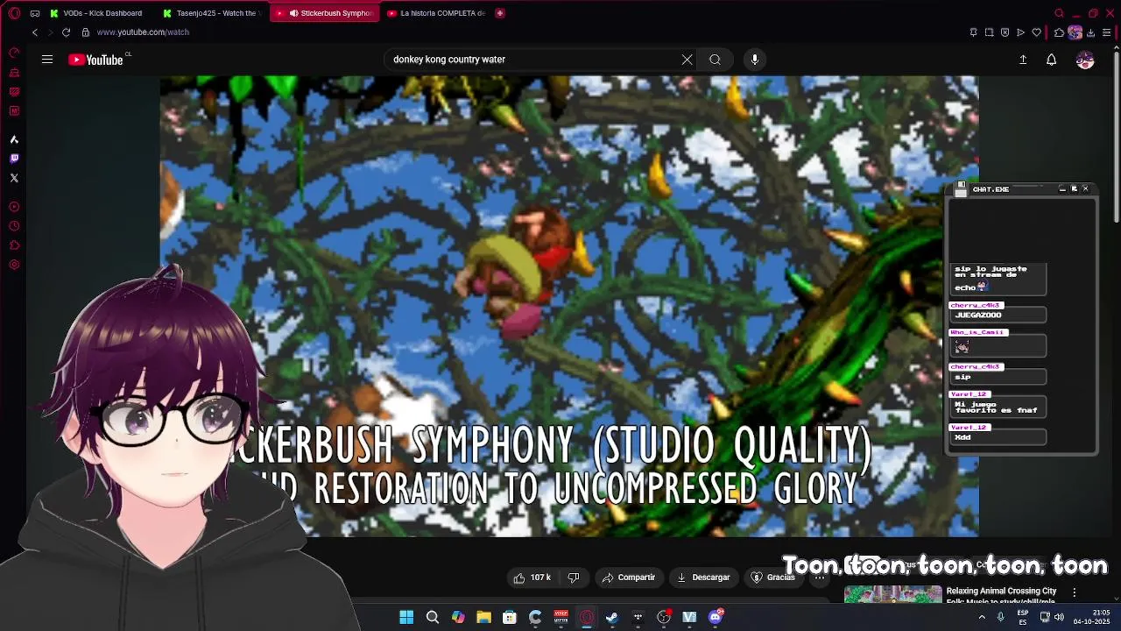Open ad blocker shield icon
The height and width of the screenshot is (631, 1121).
click(1005, 32)
